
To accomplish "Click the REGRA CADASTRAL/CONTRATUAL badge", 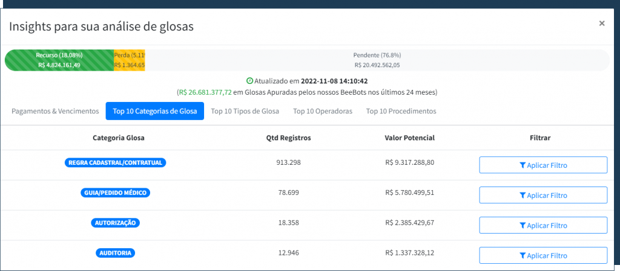I will coord(115,162).
